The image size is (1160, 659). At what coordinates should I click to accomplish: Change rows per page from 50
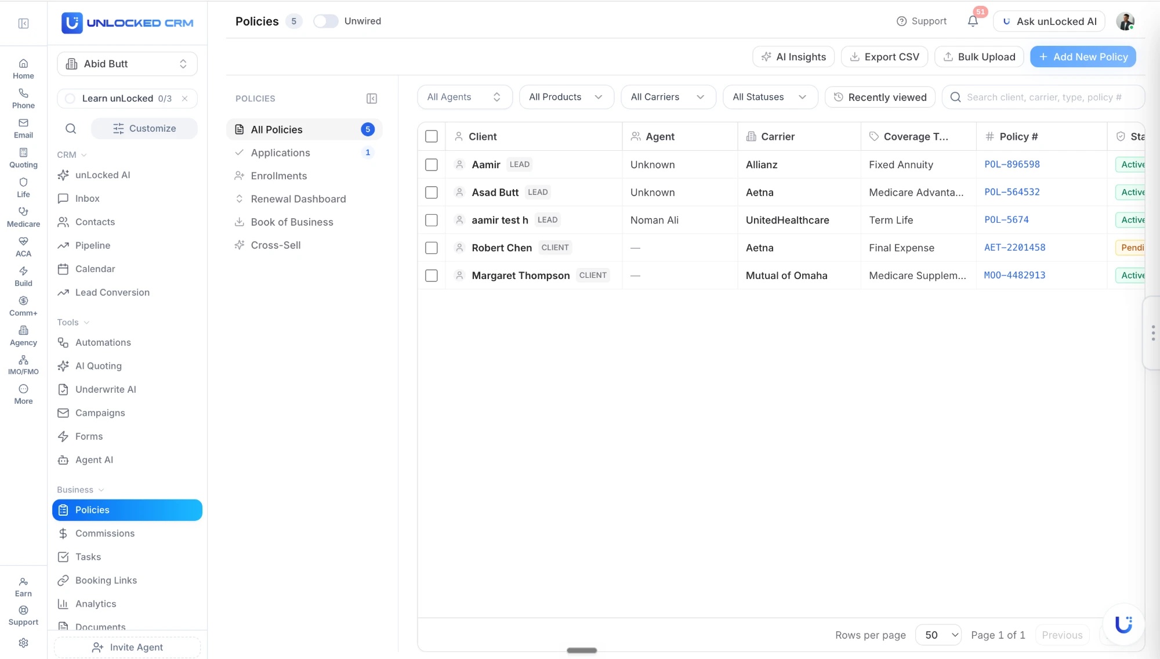pyautogui.click(x=938, y=635)
